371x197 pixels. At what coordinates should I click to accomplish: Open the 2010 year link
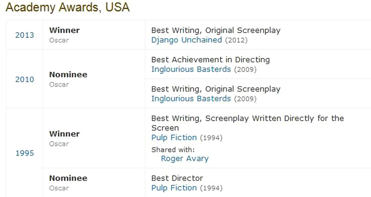24,79
